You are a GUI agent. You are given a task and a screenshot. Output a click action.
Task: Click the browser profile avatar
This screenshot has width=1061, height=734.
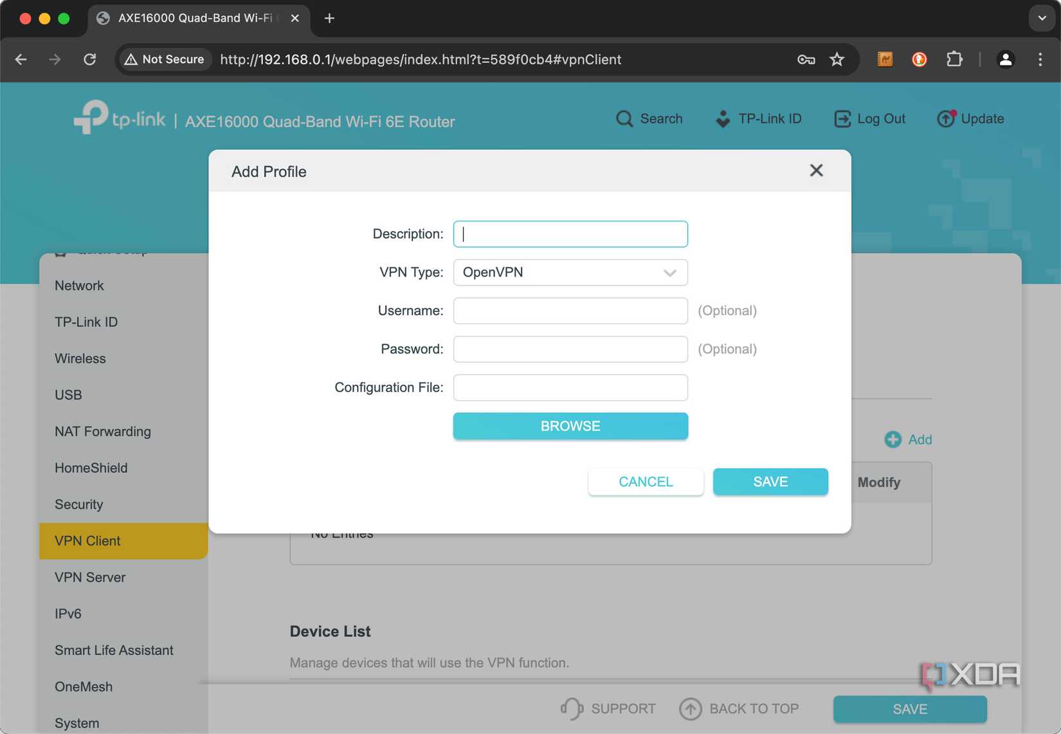coord(1006,59)
